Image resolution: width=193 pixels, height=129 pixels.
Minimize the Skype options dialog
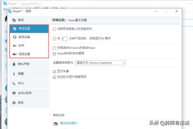[x=156, y=11]
